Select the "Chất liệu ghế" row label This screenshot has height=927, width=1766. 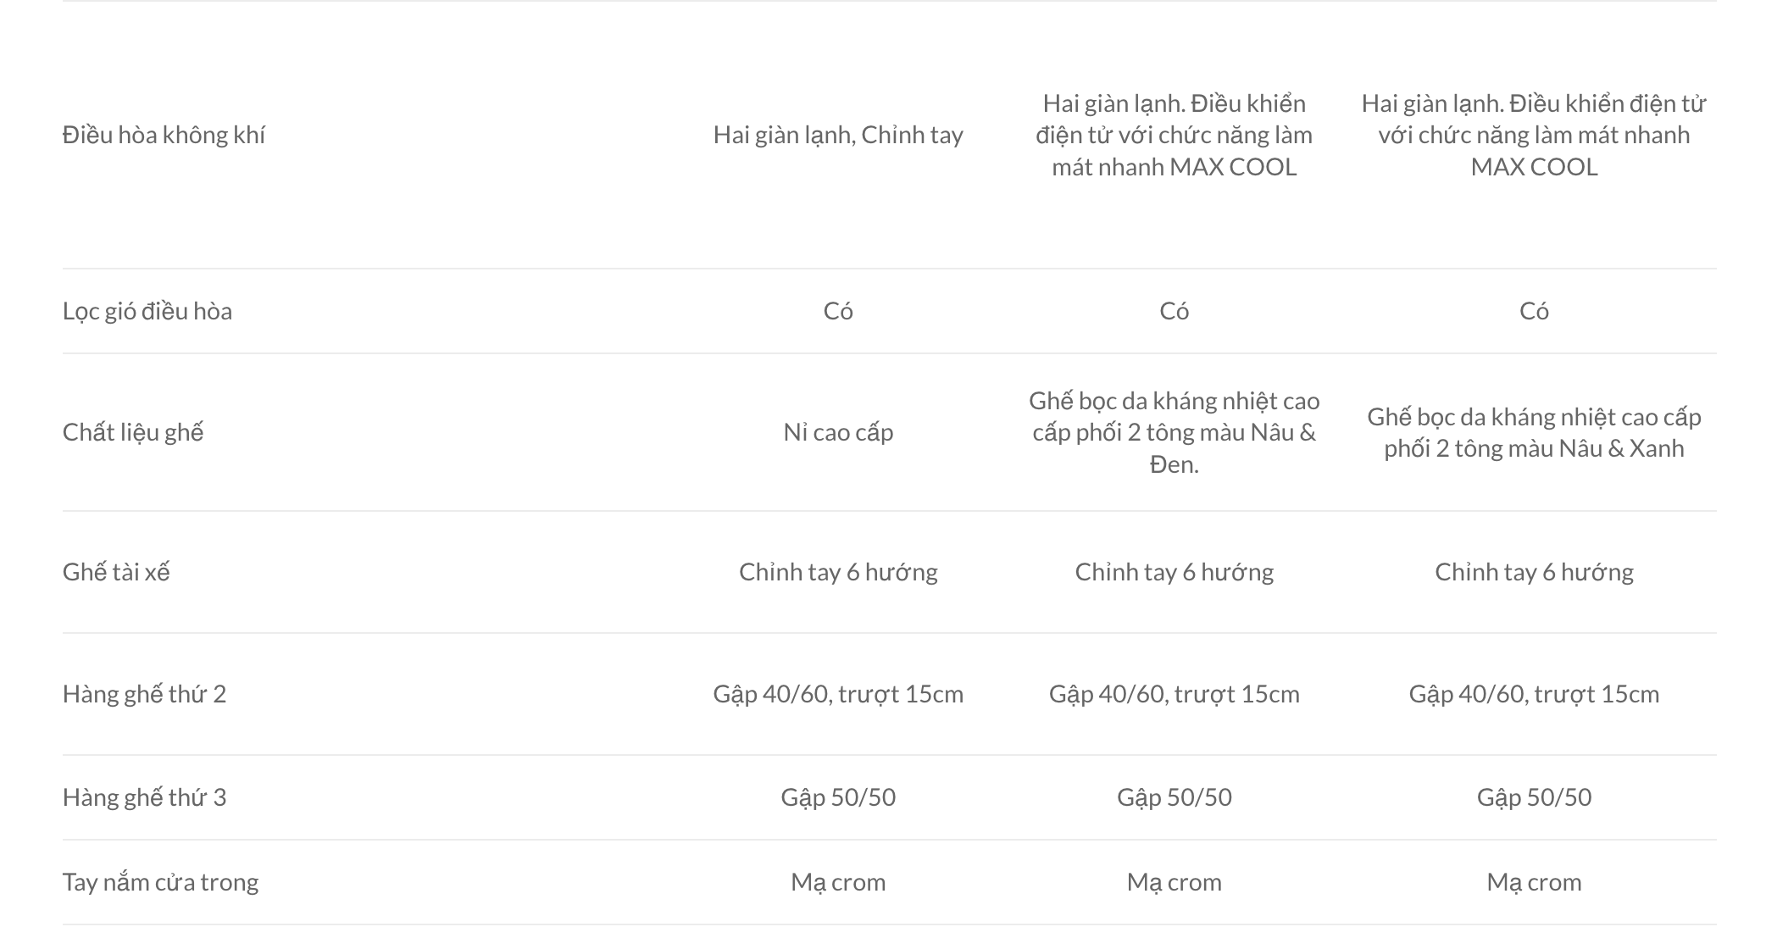[x=133, y=432]
